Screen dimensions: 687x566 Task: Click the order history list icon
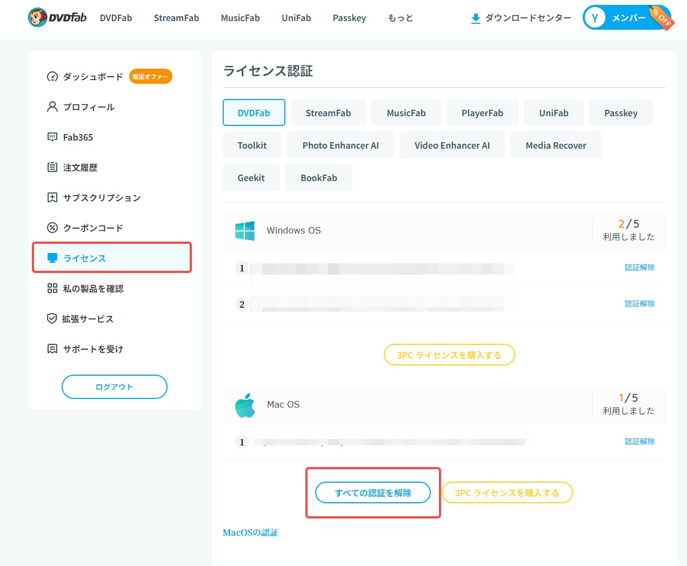click(x=52, y=168)
